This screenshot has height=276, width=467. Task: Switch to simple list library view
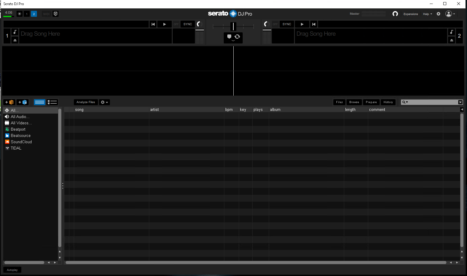(x=40, y=102)
